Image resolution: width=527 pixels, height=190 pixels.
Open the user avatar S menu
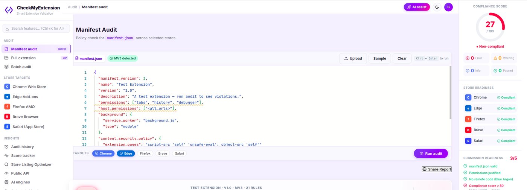(x=448, y=7)
